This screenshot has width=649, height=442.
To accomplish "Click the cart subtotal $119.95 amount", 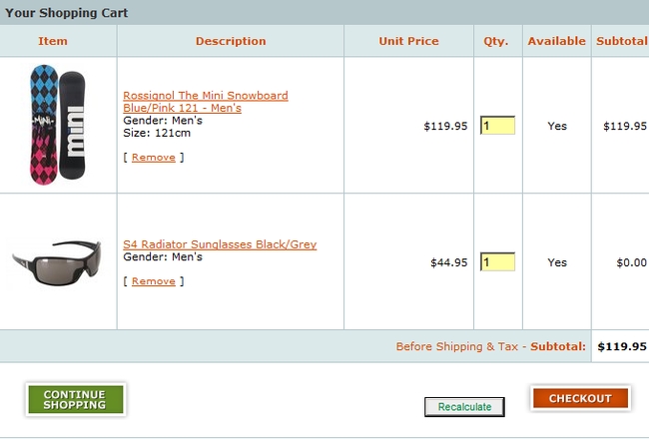I will [621, 347].
